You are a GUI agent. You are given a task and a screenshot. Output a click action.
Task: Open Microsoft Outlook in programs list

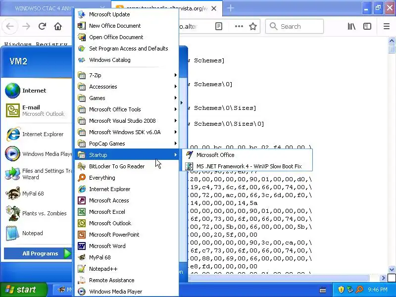click(127, 223)
